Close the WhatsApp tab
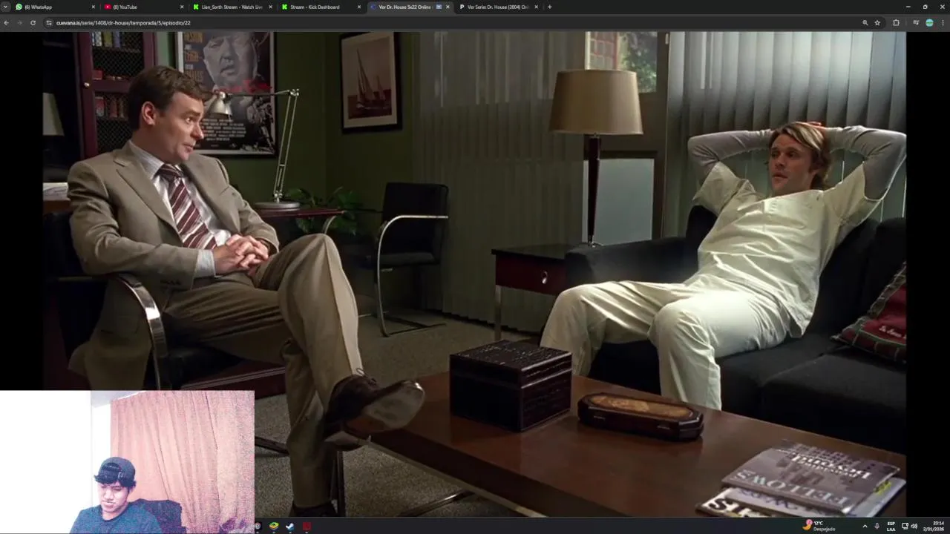The width and height of the screenshot is (950, 534). pyautogui.click(x=94, y=7)
